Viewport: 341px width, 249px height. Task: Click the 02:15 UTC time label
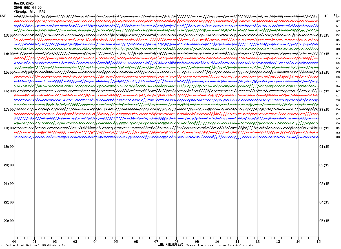(324, 165)
